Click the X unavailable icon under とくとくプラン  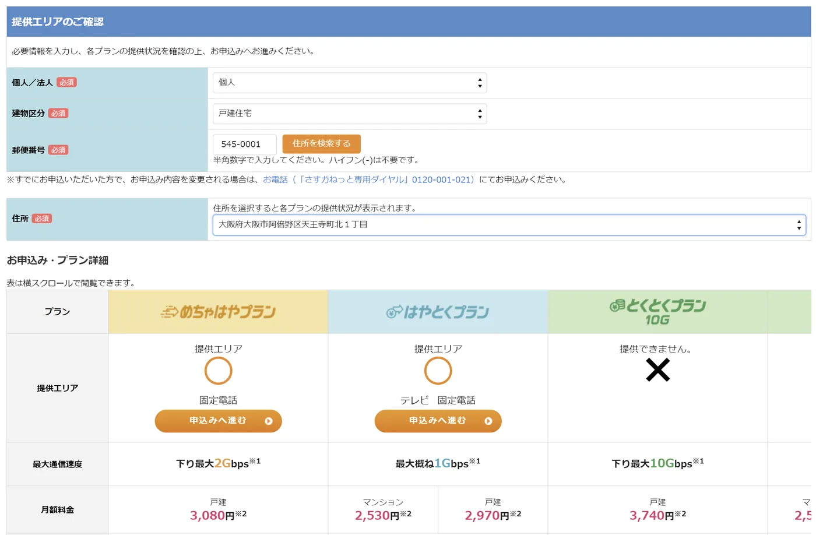click(x=658, y=370)
